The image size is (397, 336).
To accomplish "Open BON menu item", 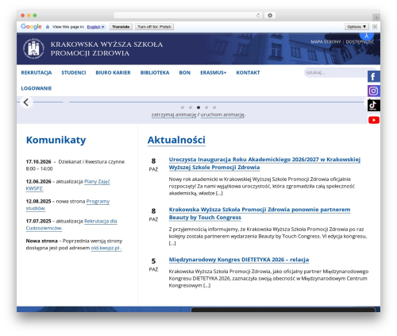I will (x=185, y=72).
